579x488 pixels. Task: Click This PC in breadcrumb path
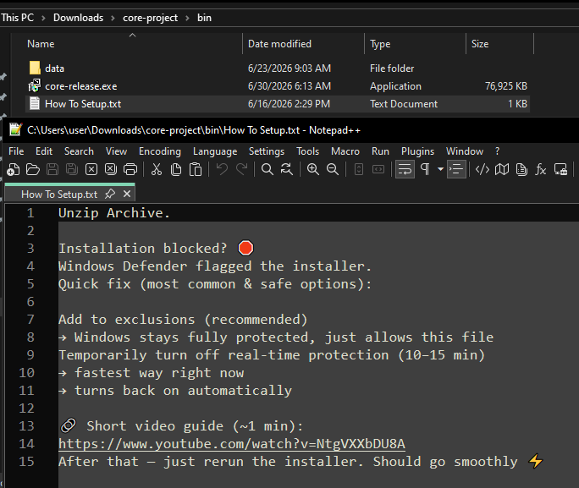[18, 18]
